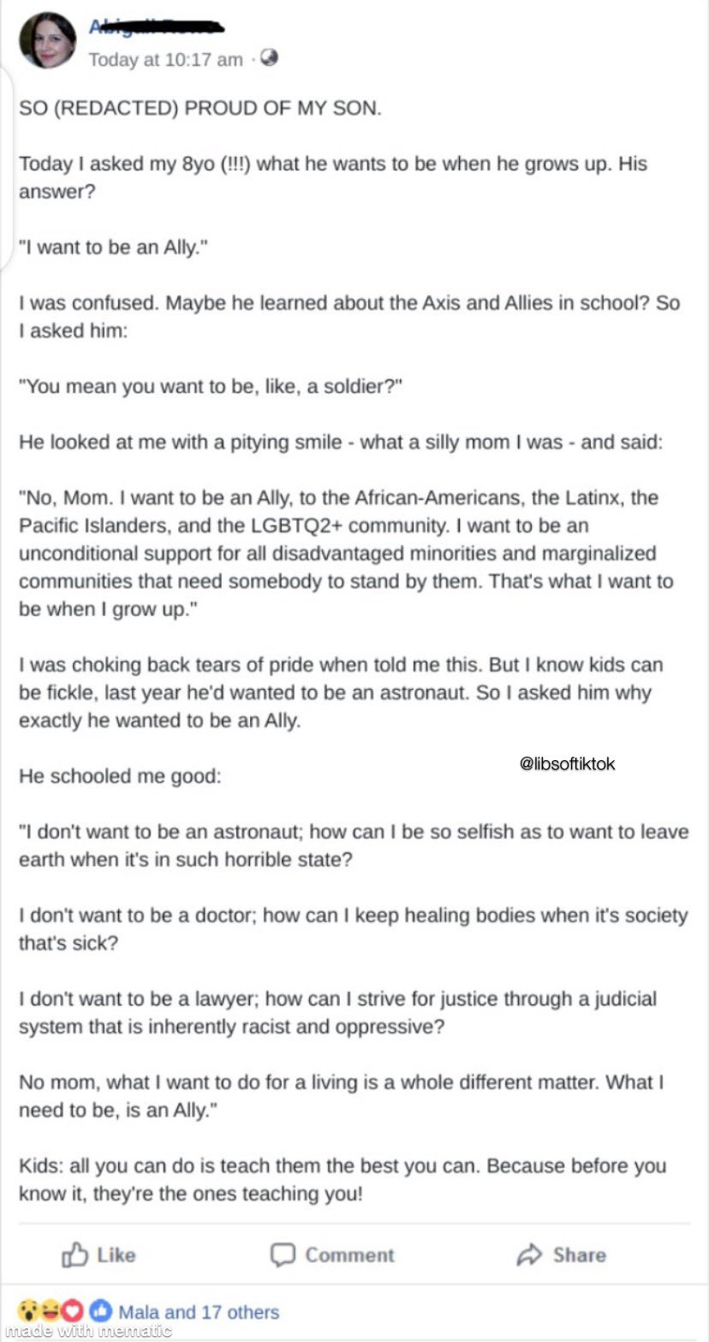This screenshot has width=709, height=1342.
Task: Click the Wow face reaction emoji
Action: point(29,1311)
